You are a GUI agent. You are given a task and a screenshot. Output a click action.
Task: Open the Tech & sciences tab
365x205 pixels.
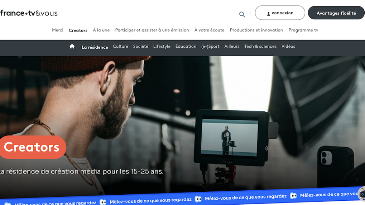260,47
